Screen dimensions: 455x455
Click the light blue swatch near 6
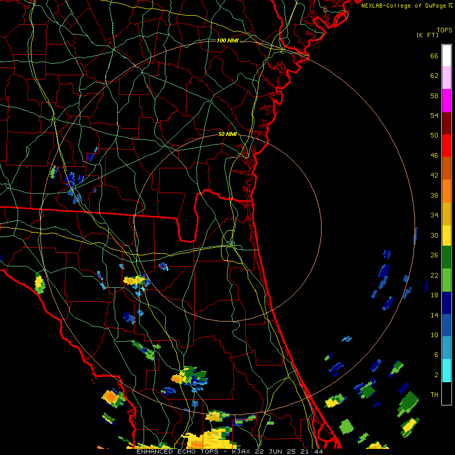(446, 348)
